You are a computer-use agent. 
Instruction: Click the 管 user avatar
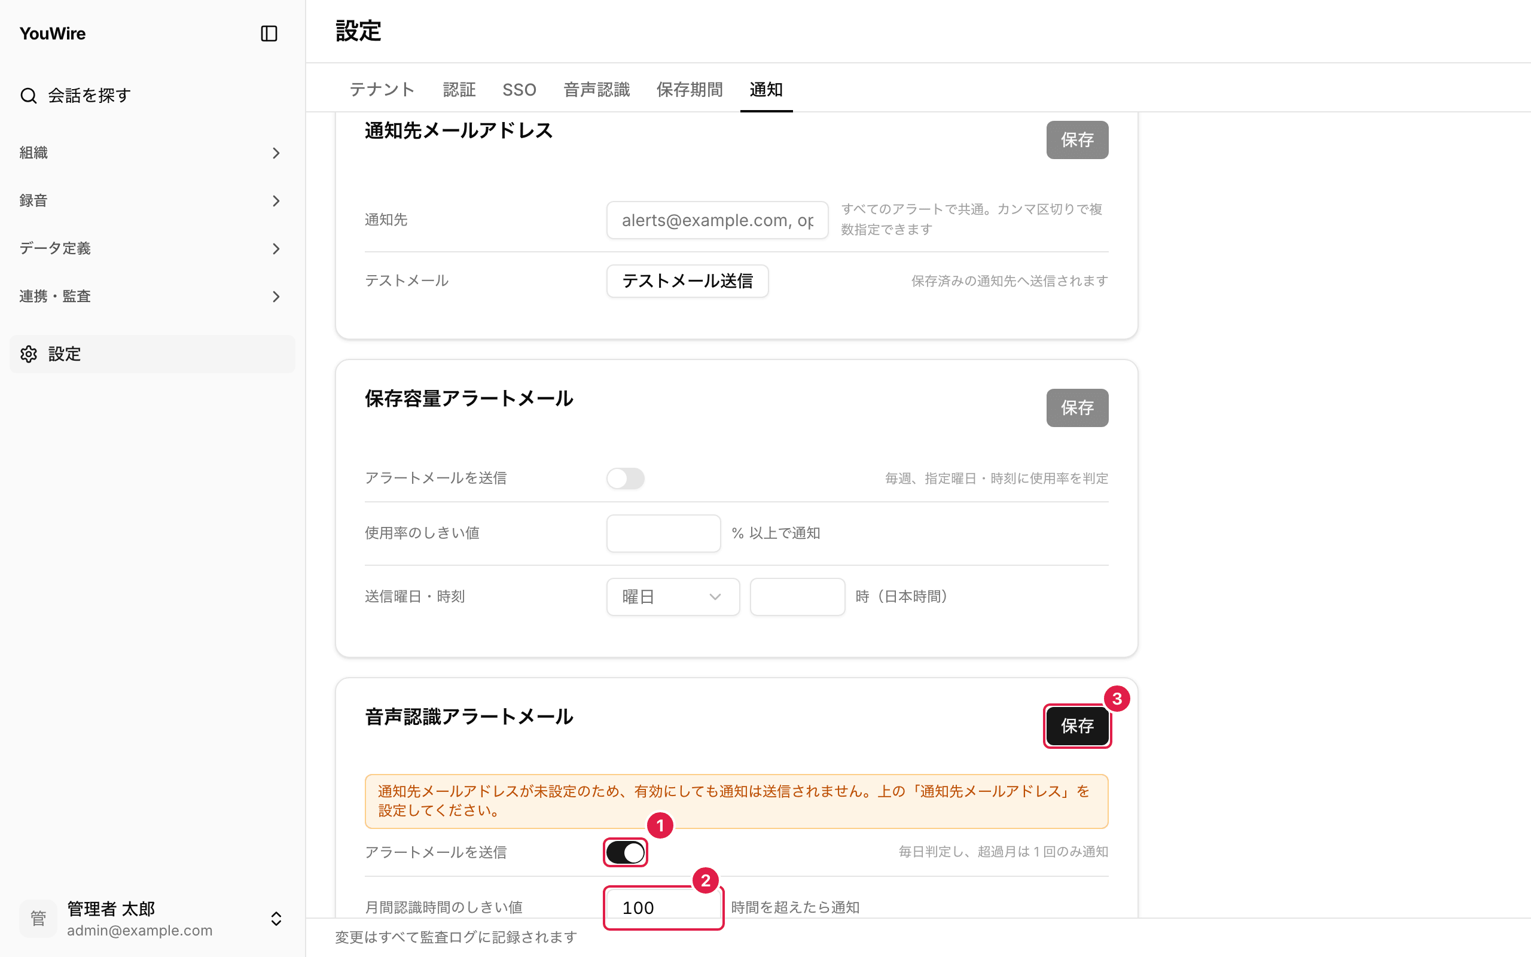click(38, 918)
